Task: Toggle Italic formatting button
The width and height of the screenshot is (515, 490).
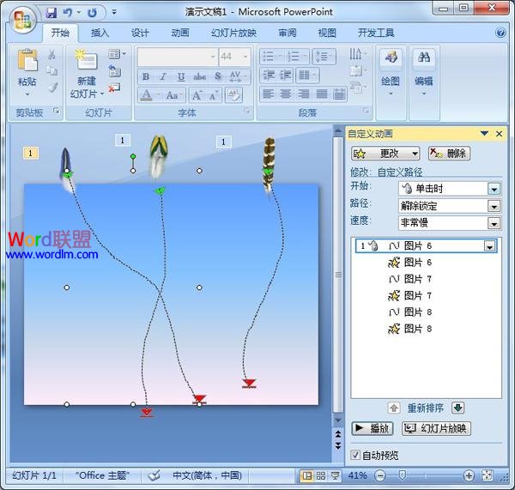Action: point(163,77)
